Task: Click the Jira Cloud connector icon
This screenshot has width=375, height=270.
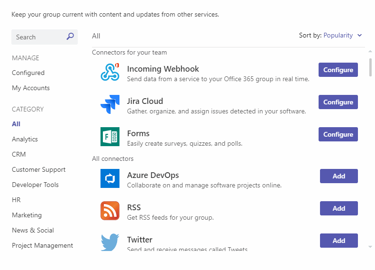Action: [110, 104]
